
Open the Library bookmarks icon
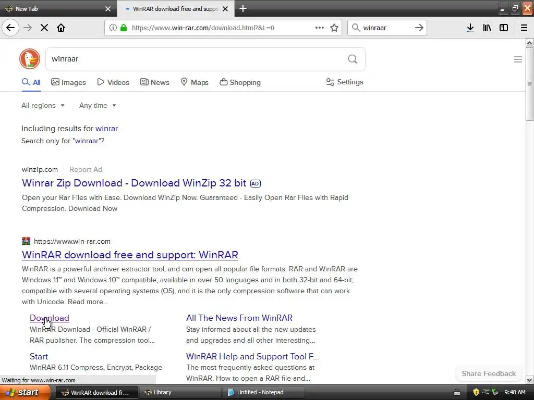tap(487, 28)
